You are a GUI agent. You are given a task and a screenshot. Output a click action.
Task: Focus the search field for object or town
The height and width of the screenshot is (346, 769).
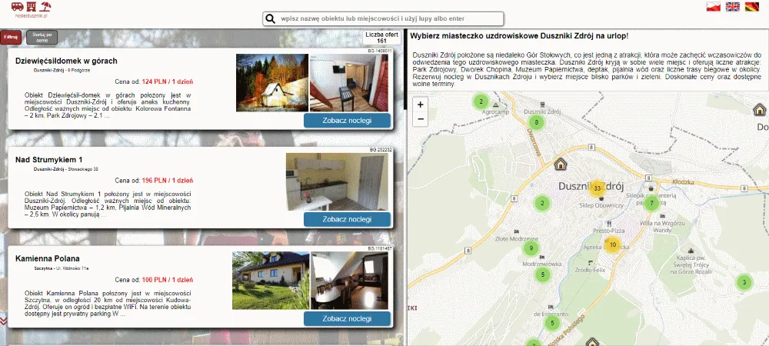click(x=383, y=18)
